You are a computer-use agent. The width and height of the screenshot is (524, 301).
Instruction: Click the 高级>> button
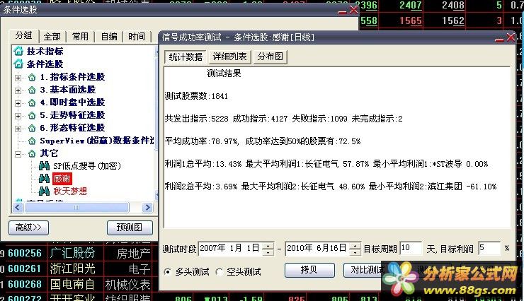point(28,228)
